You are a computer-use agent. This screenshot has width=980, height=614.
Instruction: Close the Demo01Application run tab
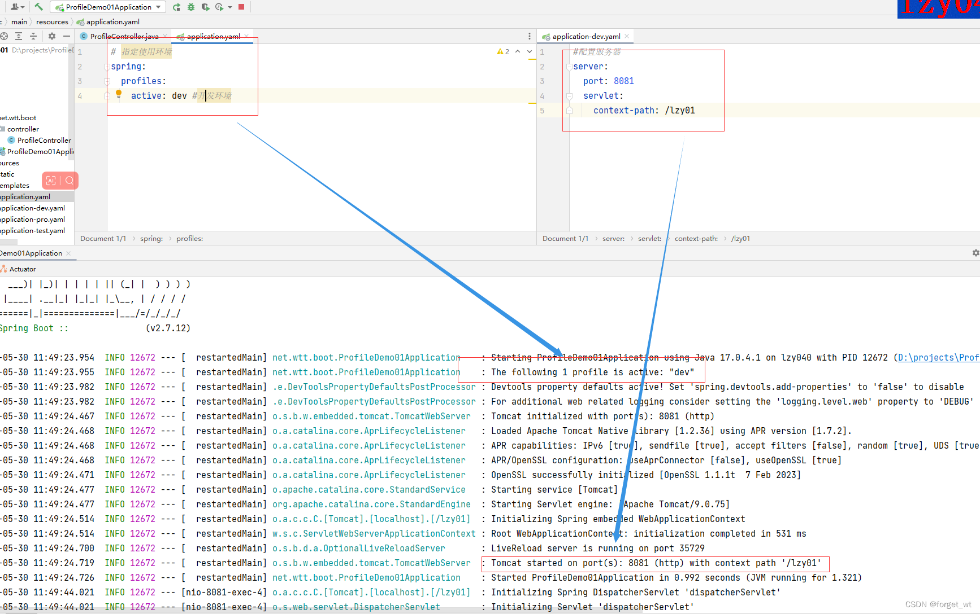pos(68,253)
